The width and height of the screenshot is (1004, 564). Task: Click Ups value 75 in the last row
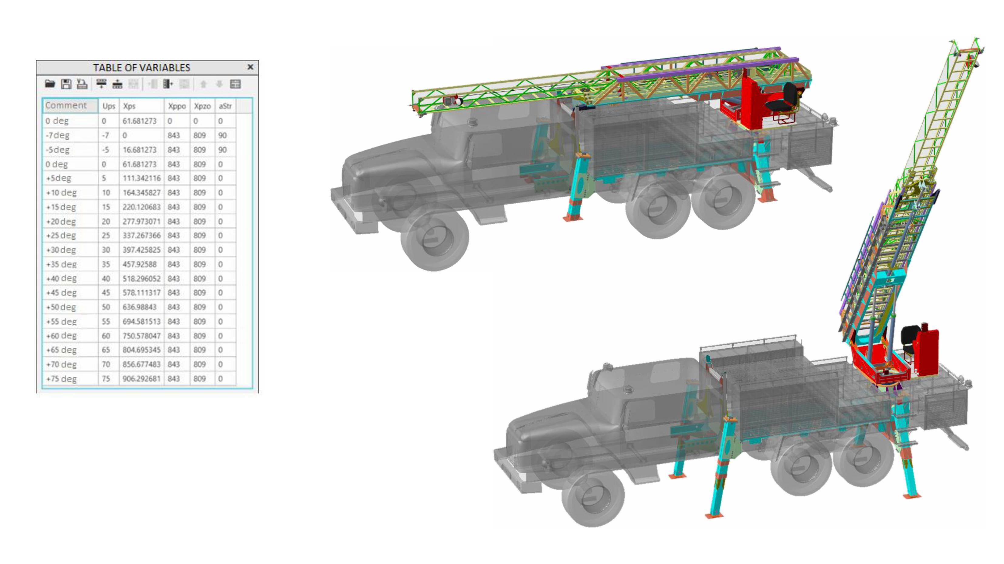point(109,379)
